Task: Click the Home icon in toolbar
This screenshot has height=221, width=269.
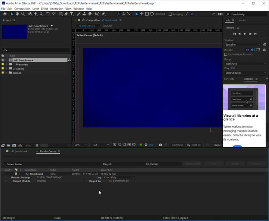Action: tap(5, 14)
